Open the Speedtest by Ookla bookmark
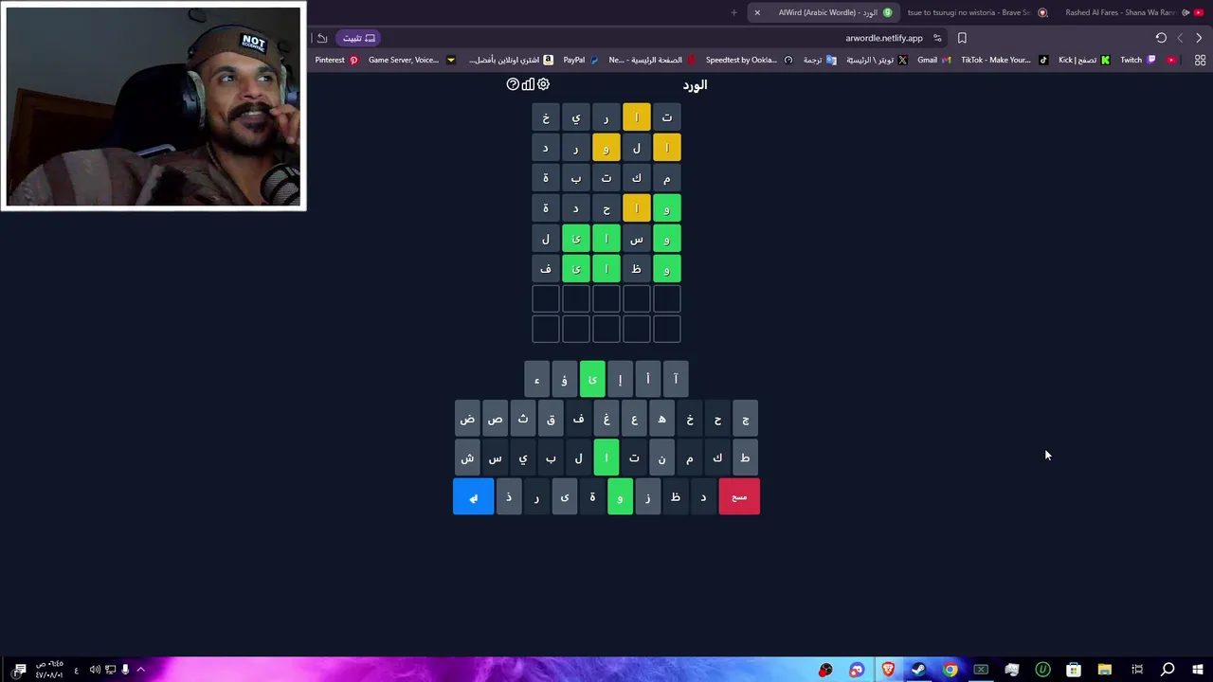Image resolution: width=1213 pixels, height=682 pixels. (749, 60)
